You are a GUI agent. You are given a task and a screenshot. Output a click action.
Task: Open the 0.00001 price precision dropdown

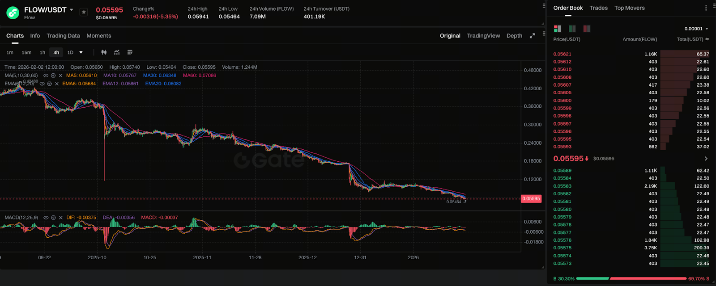tap(696, 29)
